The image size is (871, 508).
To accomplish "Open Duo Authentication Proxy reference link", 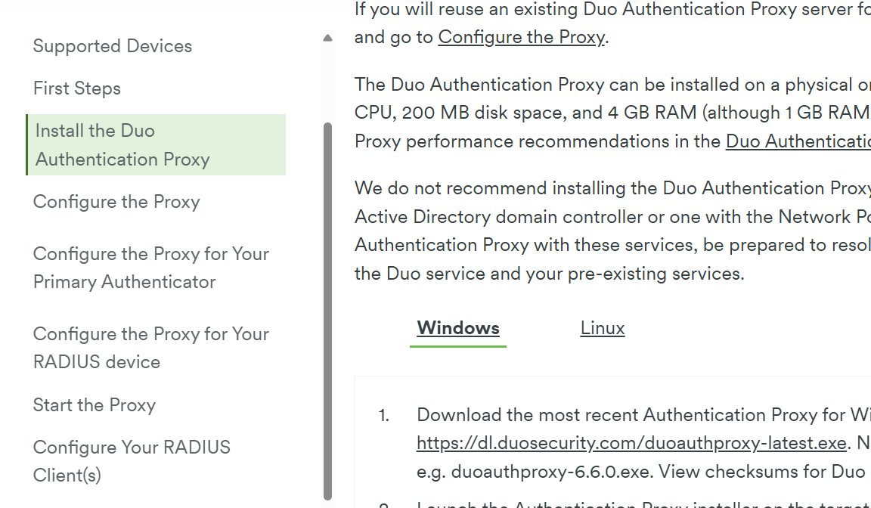I will click(x=798, y=141).
